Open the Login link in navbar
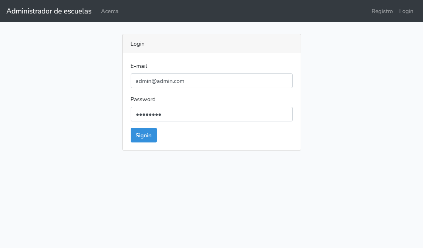This screenshot has height=248, width=423. pyautogui.click(x=406, y=11)
